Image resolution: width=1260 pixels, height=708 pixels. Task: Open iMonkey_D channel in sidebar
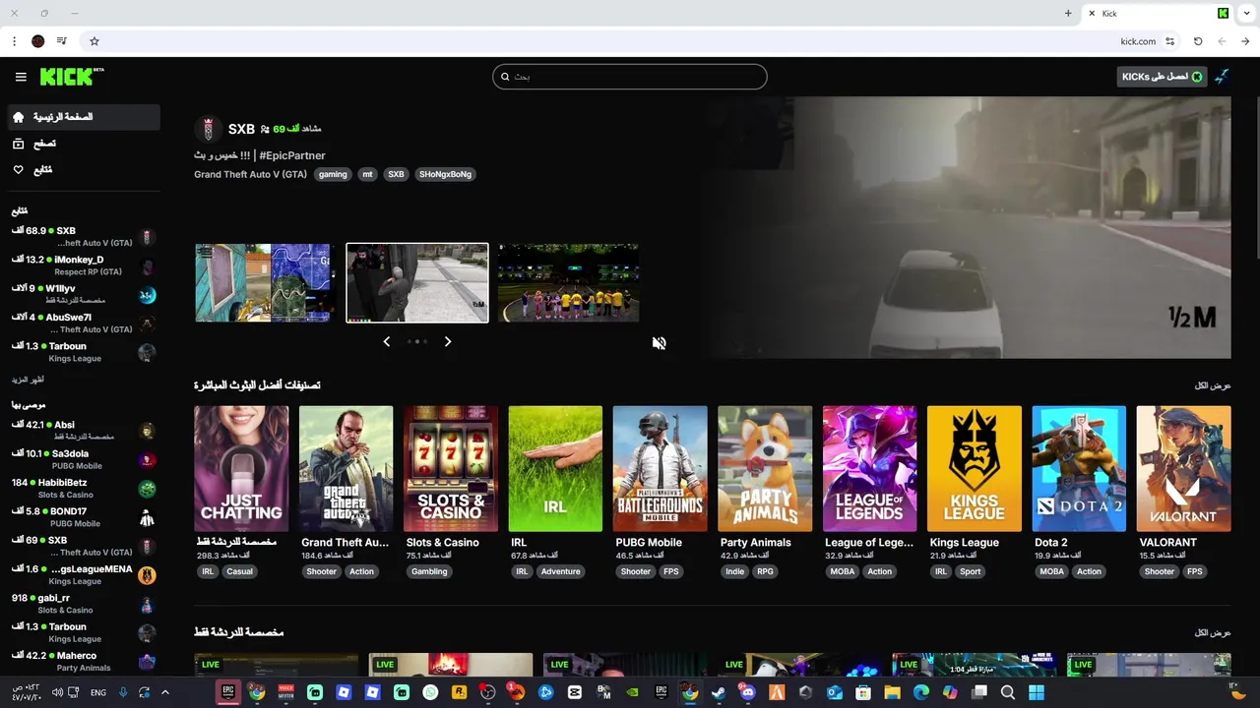click(83, 265)
